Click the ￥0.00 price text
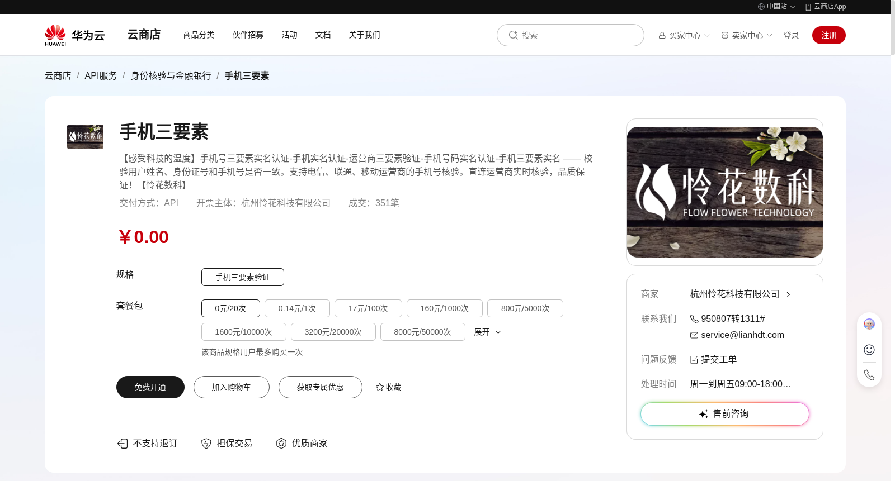Image resolution: width=895 pixels, height=481 pixels. [x=143, y=237]
